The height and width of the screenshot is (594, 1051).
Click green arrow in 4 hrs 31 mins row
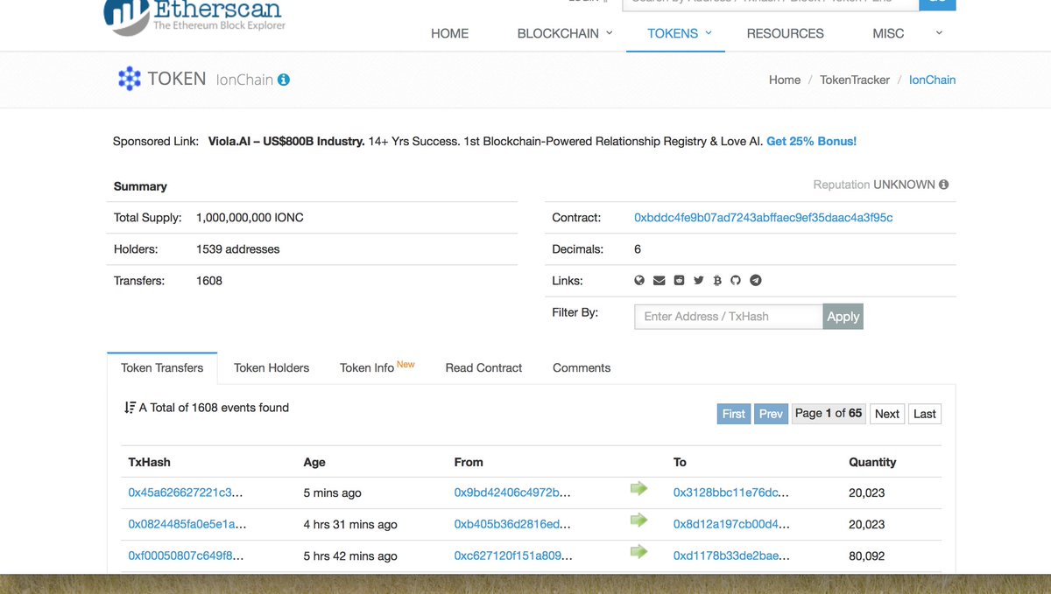[x=639, y=520]
